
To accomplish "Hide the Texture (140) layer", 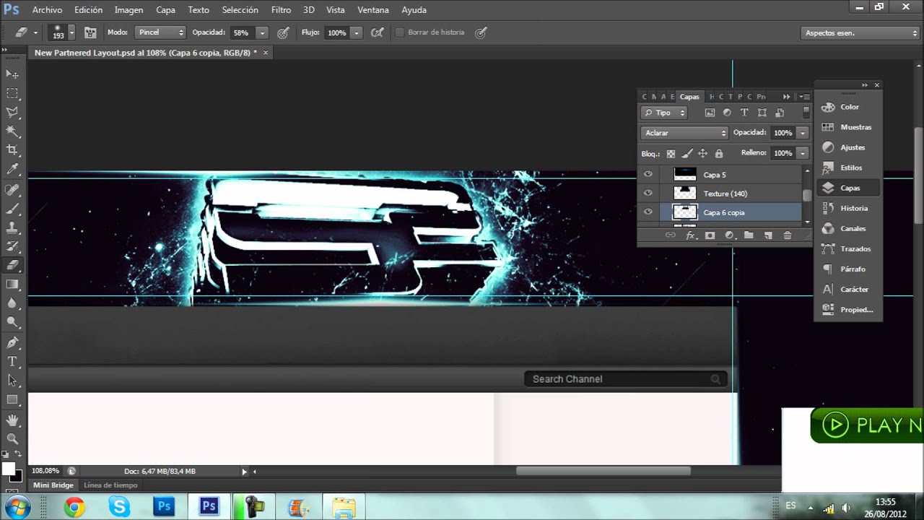I will click(x=648, y=193).
